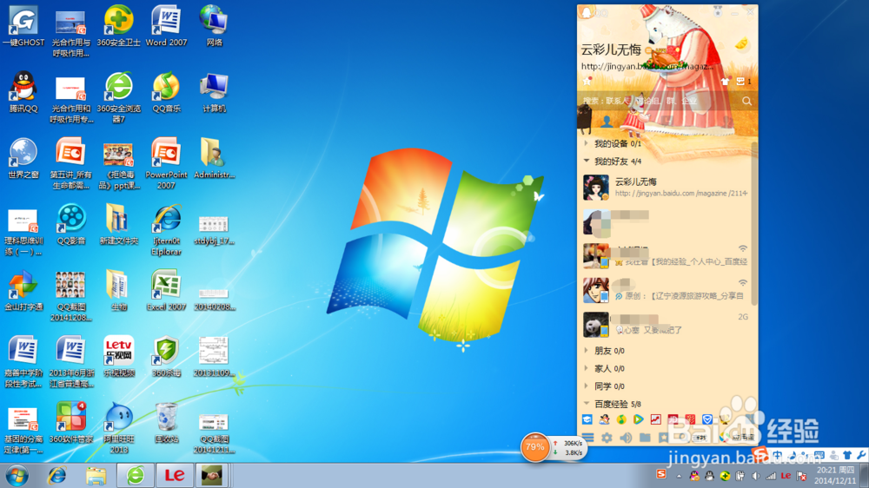
Task: Launch 360安全卫士 from the desktop
Action: [x=118, y=27]
